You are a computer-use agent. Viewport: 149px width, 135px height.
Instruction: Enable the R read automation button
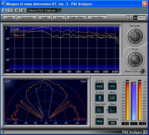(18, 10)
